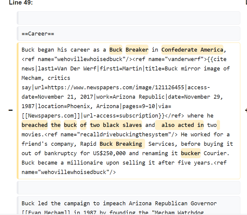Click the "Line 49:" diff heading
Viewport: 247px width, 215px height.
pos(21,2)
